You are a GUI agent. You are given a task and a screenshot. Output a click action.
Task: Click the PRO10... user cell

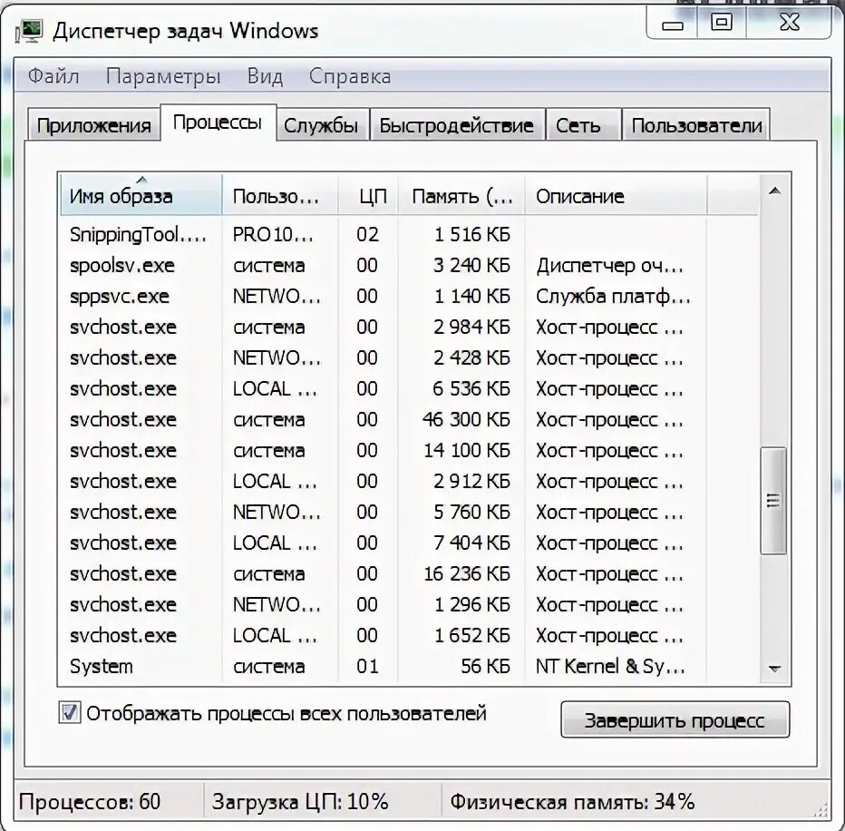tap(273, 235)
